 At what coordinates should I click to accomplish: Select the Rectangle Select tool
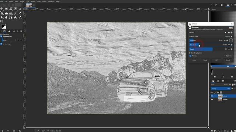pyautogui.click(x=6, y=9)
